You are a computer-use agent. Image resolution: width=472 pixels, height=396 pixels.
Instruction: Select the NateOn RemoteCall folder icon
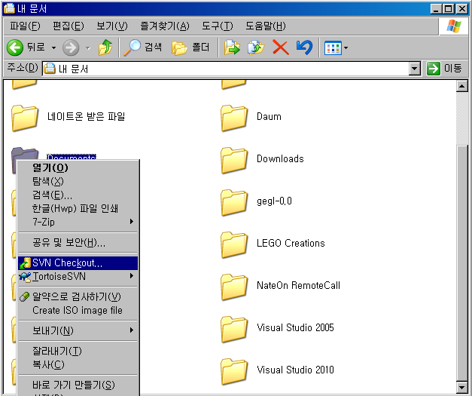click(x=234, y=287)
